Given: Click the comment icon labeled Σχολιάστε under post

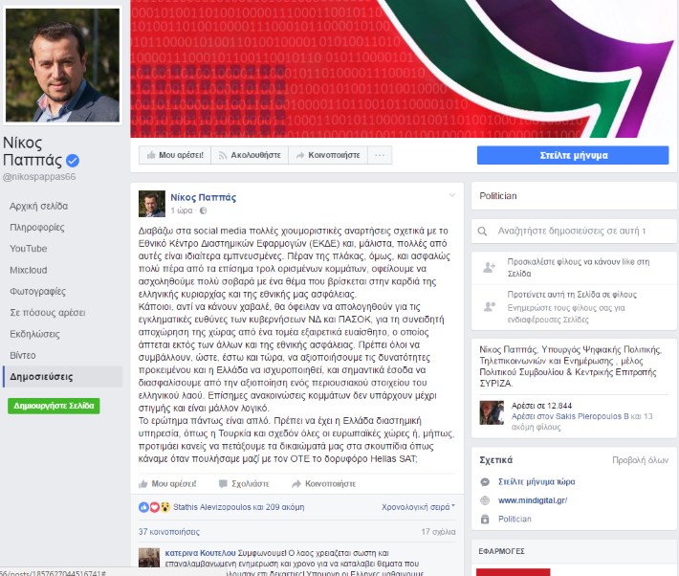Looking at the screenshot, I should pyautogui.click(x=223, y=484).
